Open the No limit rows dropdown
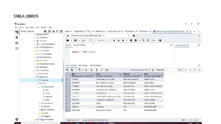 coord(103,40)
